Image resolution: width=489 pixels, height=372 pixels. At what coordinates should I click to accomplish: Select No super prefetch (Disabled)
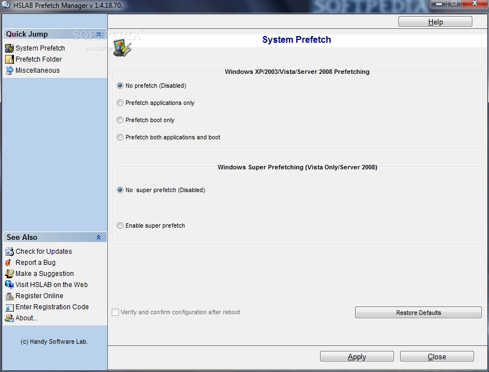click(120, 190)
